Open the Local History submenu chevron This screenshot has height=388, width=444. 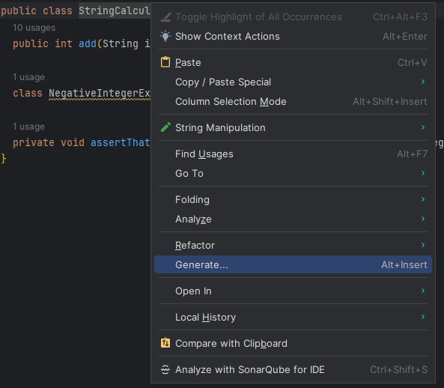point(423,317)
